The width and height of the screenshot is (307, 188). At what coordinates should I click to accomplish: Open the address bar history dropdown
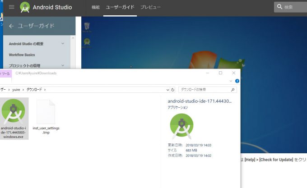pos(168,90)
